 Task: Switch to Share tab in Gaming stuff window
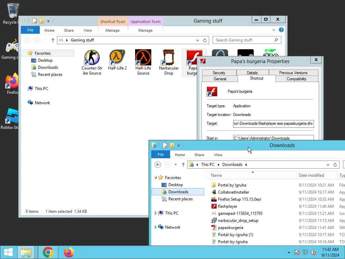tap(69, 30)
